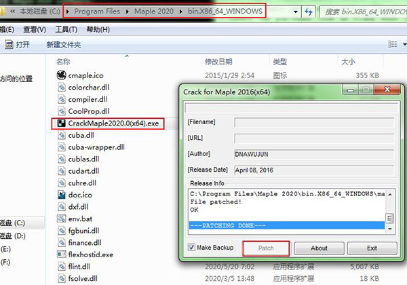Screen dimensions: 407x285
Task: Select Local Disk (D:) in sidebar
Action: click(13, 236)
